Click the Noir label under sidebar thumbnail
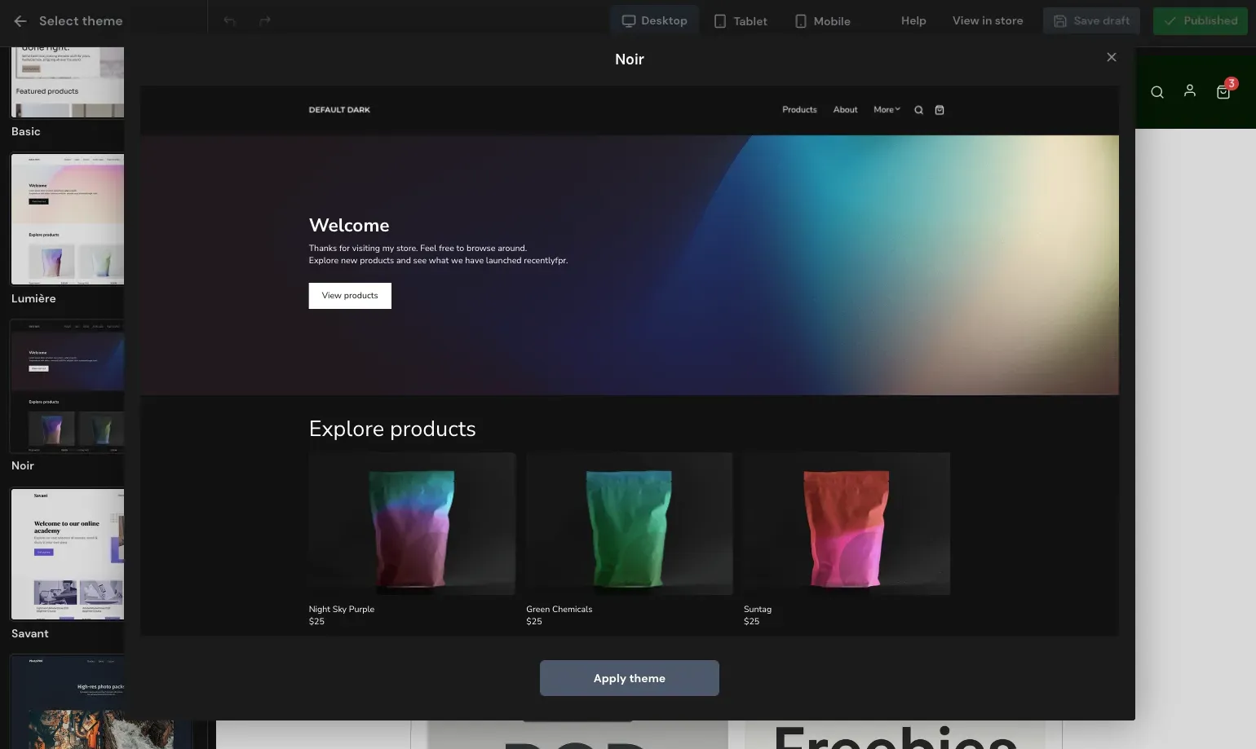This screenshot has width=1256, height=749. tap(23, 465)
